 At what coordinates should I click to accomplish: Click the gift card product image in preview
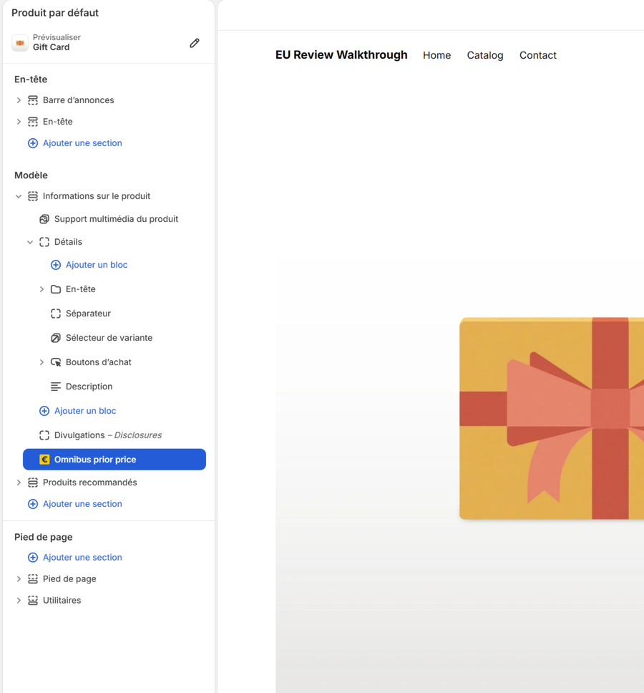[x=552, y=418]
